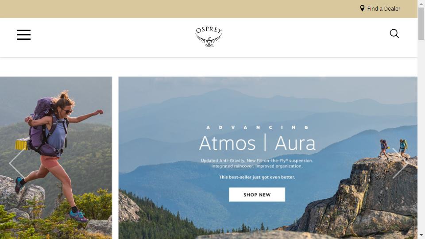Click the scrollbar up arrow
Image resolution: width=425 pixels, height=239 pixels.
(421, 4)
